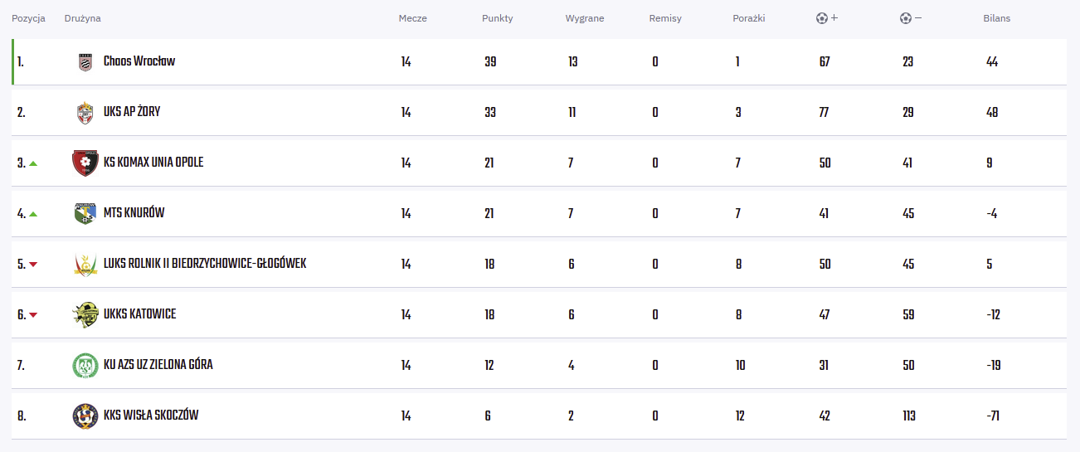The image size is (1080, 452).
Task: Click the KKS Wisła Skoczów logo
Action: pyautogui.click(x=85, y=416)
